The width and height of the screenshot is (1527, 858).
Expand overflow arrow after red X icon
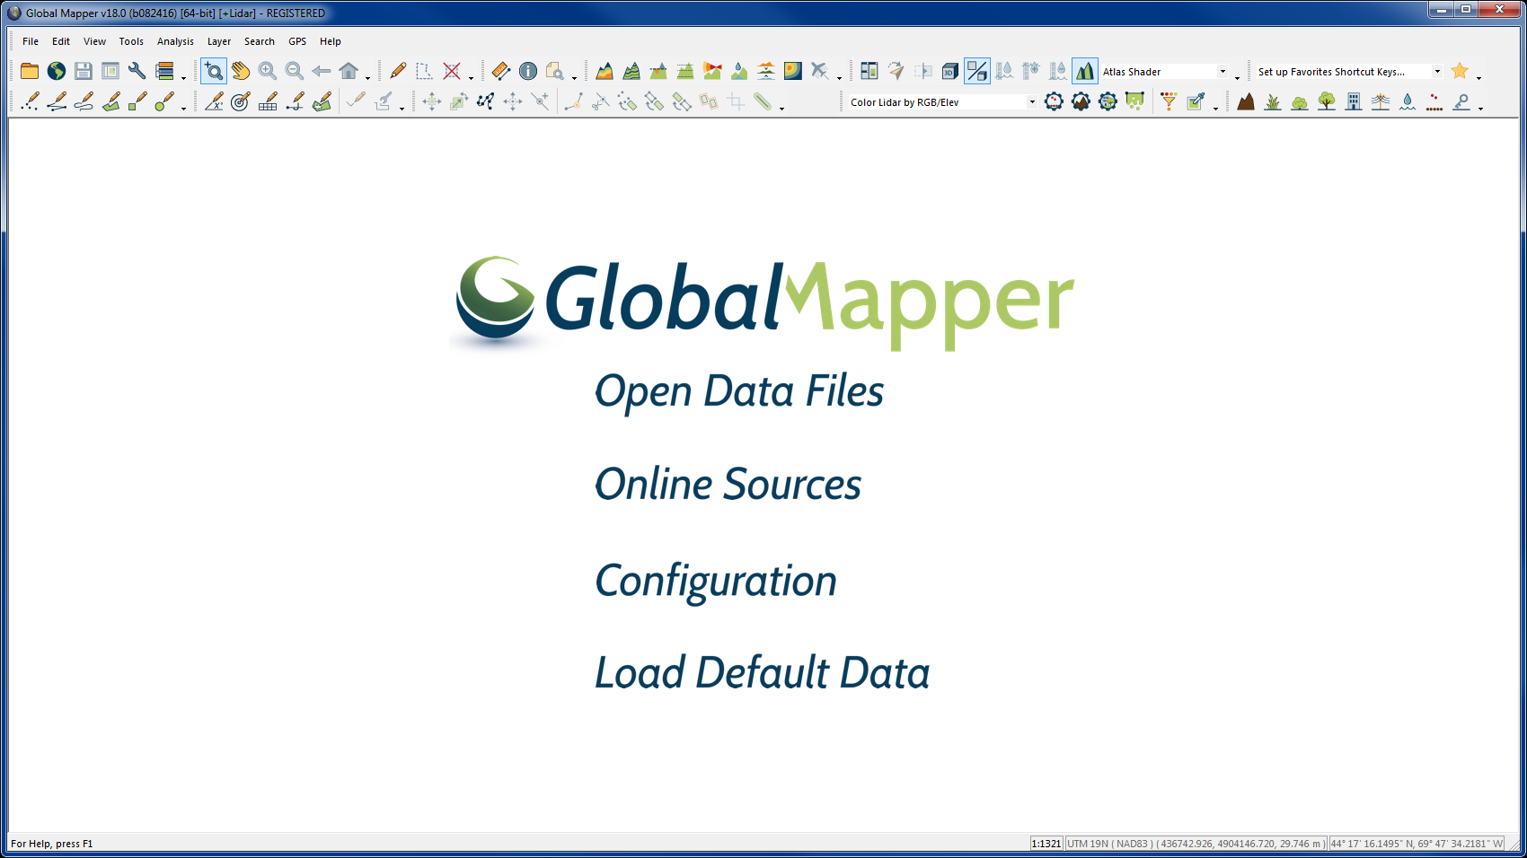[x=471, y=77]
